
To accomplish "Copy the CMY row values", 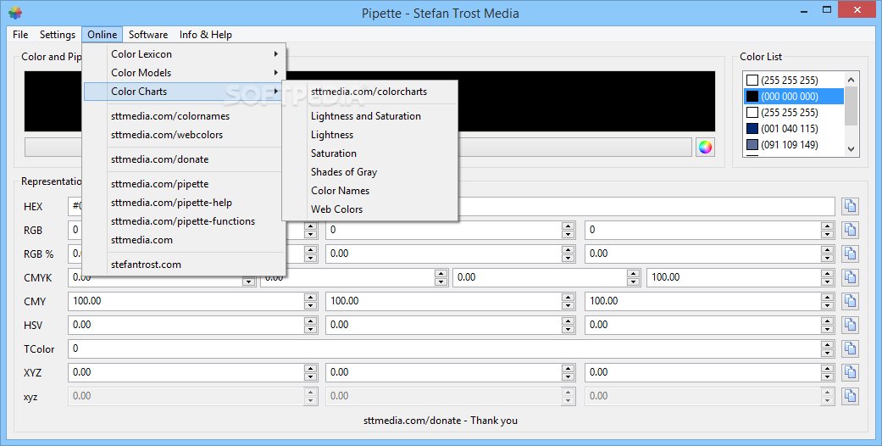I will tap(850, 301).
